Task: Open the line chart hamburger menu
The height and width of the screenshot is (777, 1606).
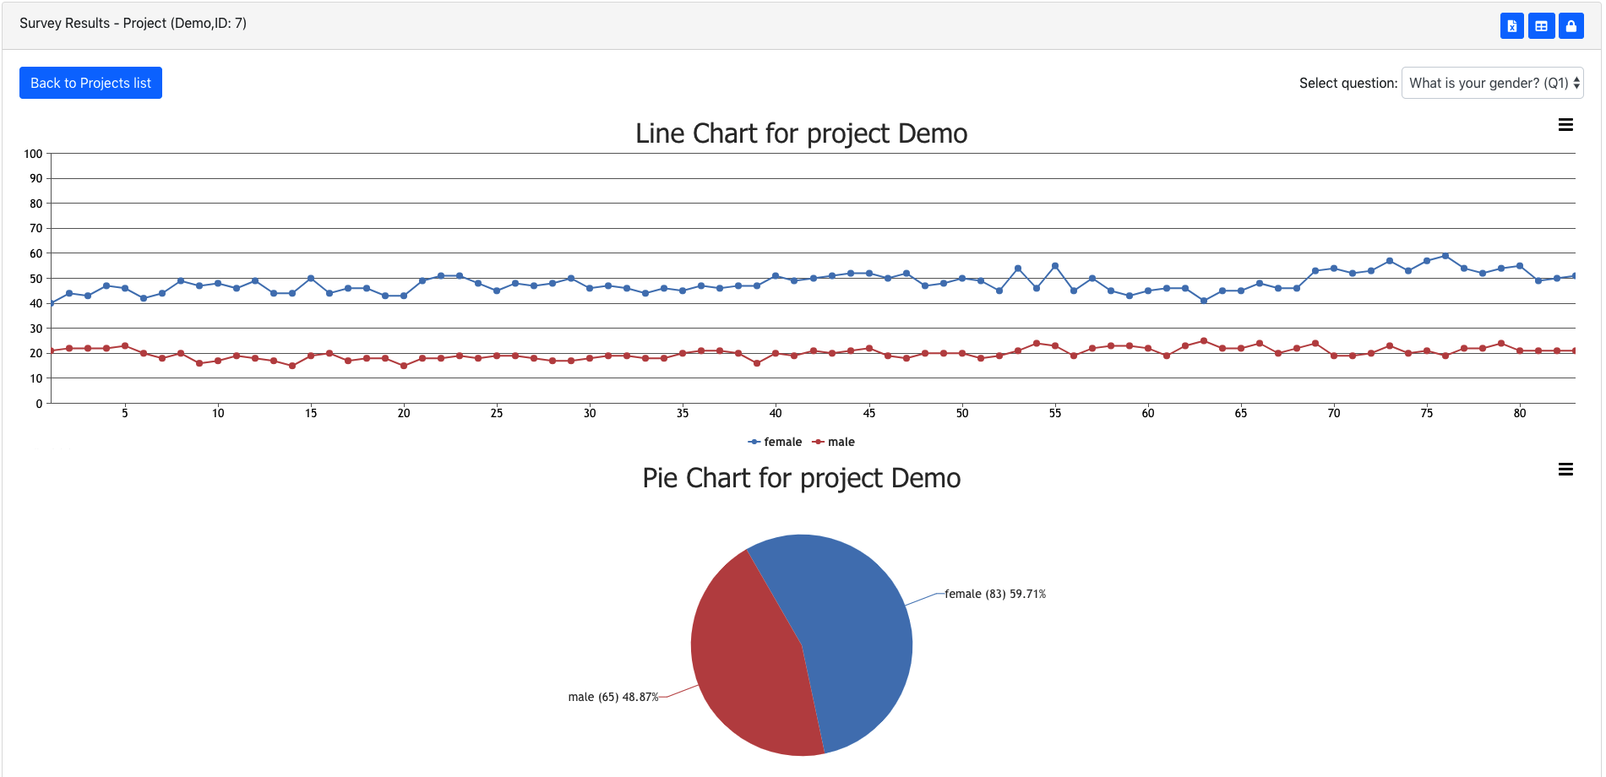Action: tap(1565, 125)
